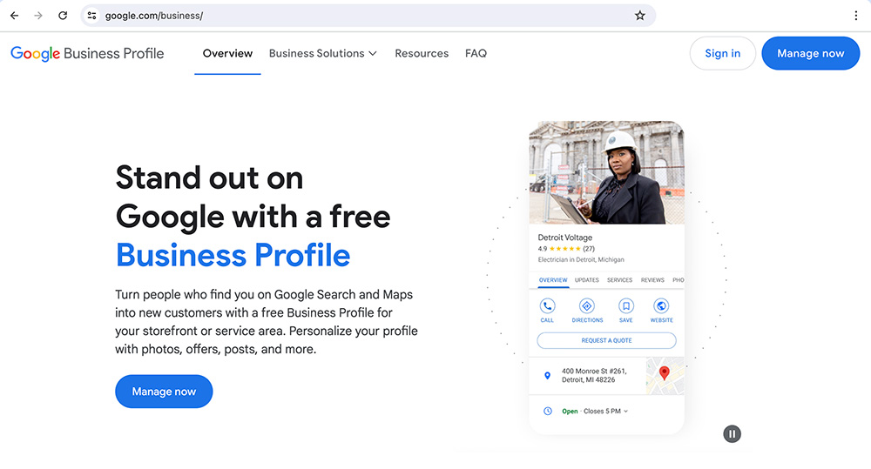View site information icon in address bar
This screenshot has height=469, width=871.
[x=92, y=16]
